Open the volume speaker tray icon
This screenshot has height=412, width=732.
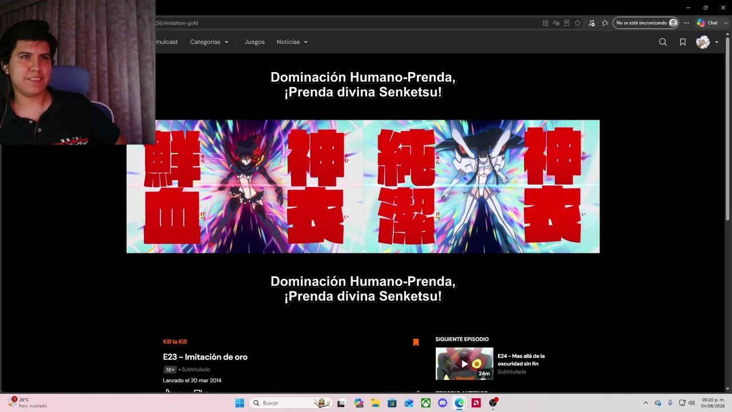coord(691,403)
